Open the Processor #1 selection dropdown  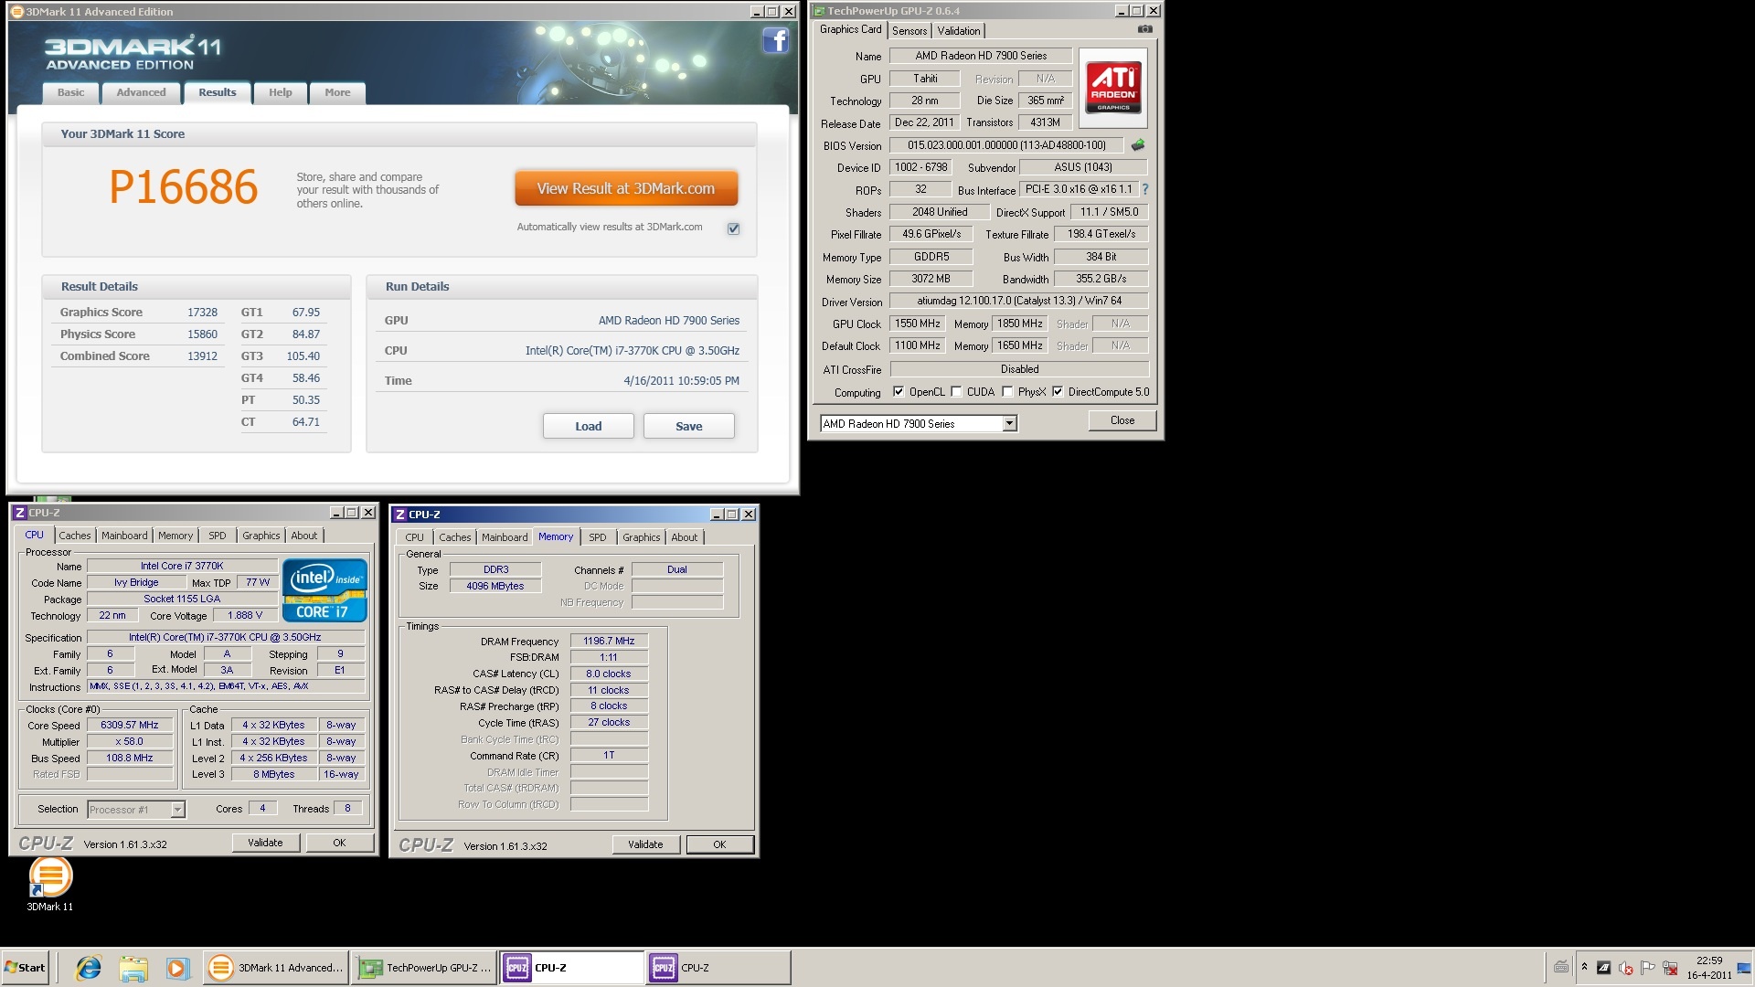tap(177, 810)
